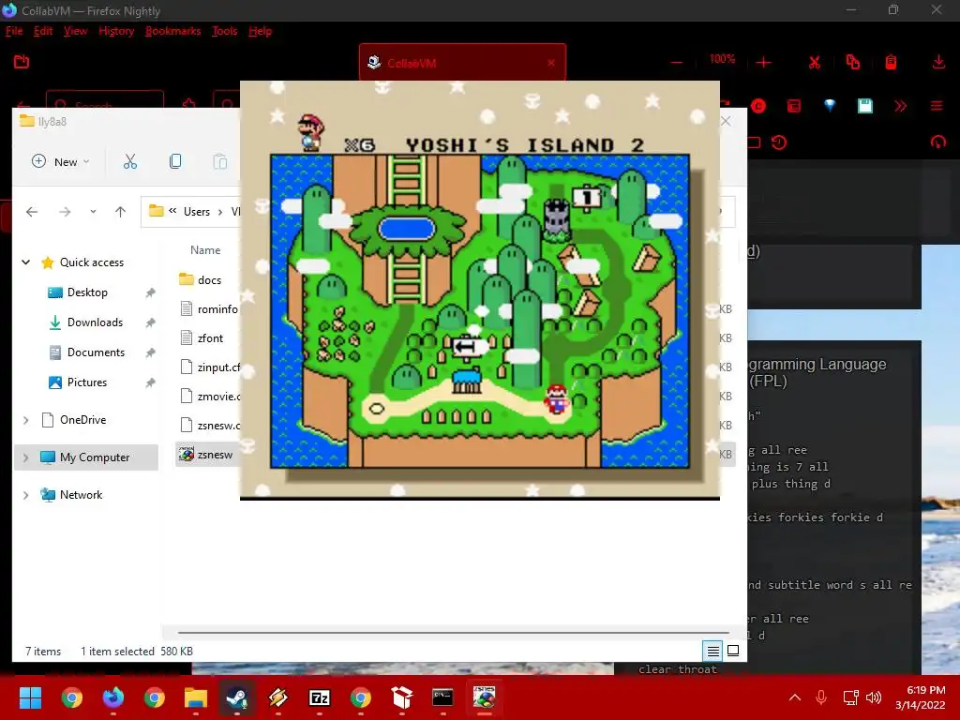Open Command Prompt from the taskbar
The width and height of the screenshot is (960, 720).
[442, 697]
